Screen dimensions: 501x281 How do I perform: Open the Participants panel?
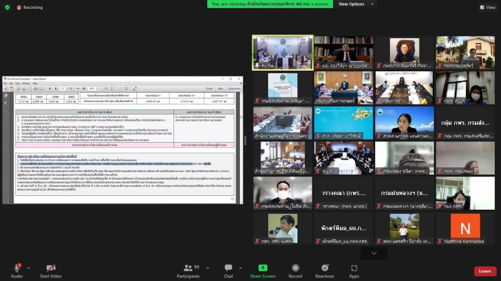tap(188, 270)
